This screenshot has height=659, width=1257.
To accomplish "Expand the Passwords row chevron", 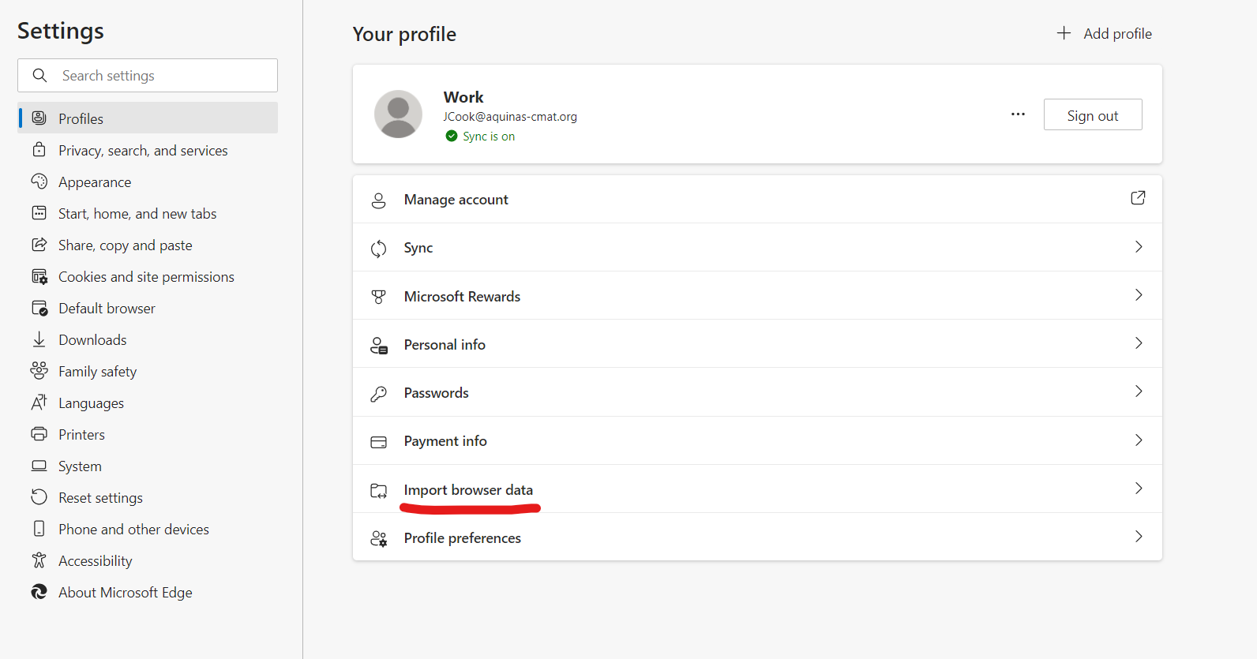I will 1139,391.
